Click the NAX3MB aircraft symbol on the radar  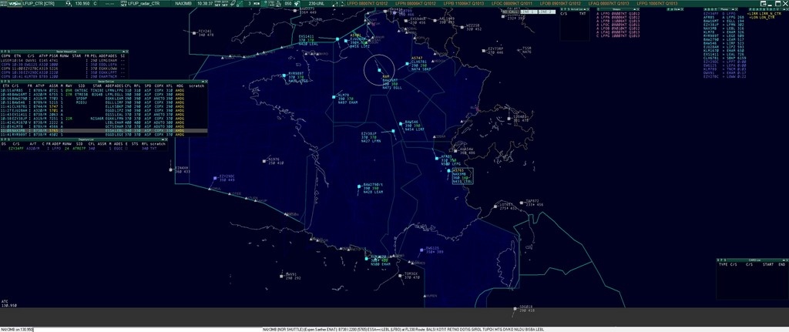pos(449,170)
